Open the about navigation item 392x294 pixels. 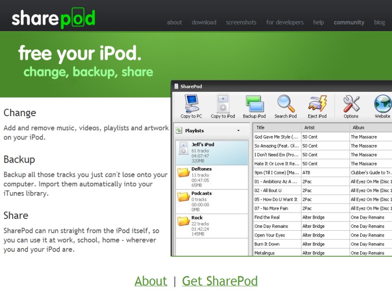[174, 22]
